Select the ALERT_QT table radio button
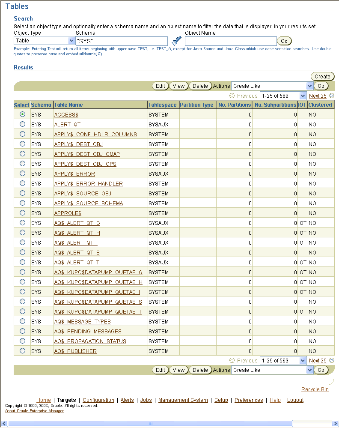The width and height of the screenshot is (339, 428). tap(22, 124)
